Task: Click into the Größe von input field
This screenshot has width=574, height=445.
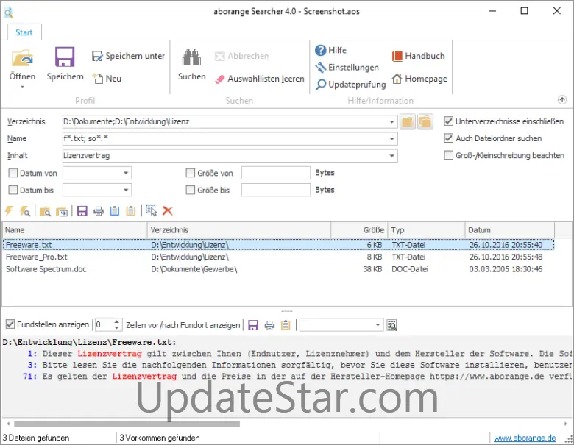Action: [x=276, y=173]
